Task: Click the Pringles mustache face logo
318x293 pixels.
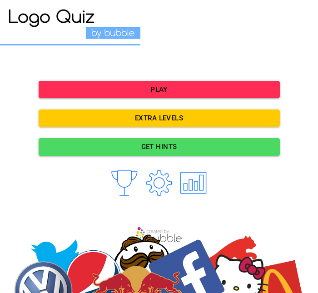Action: pyautogui.click(x=142, y=251)
